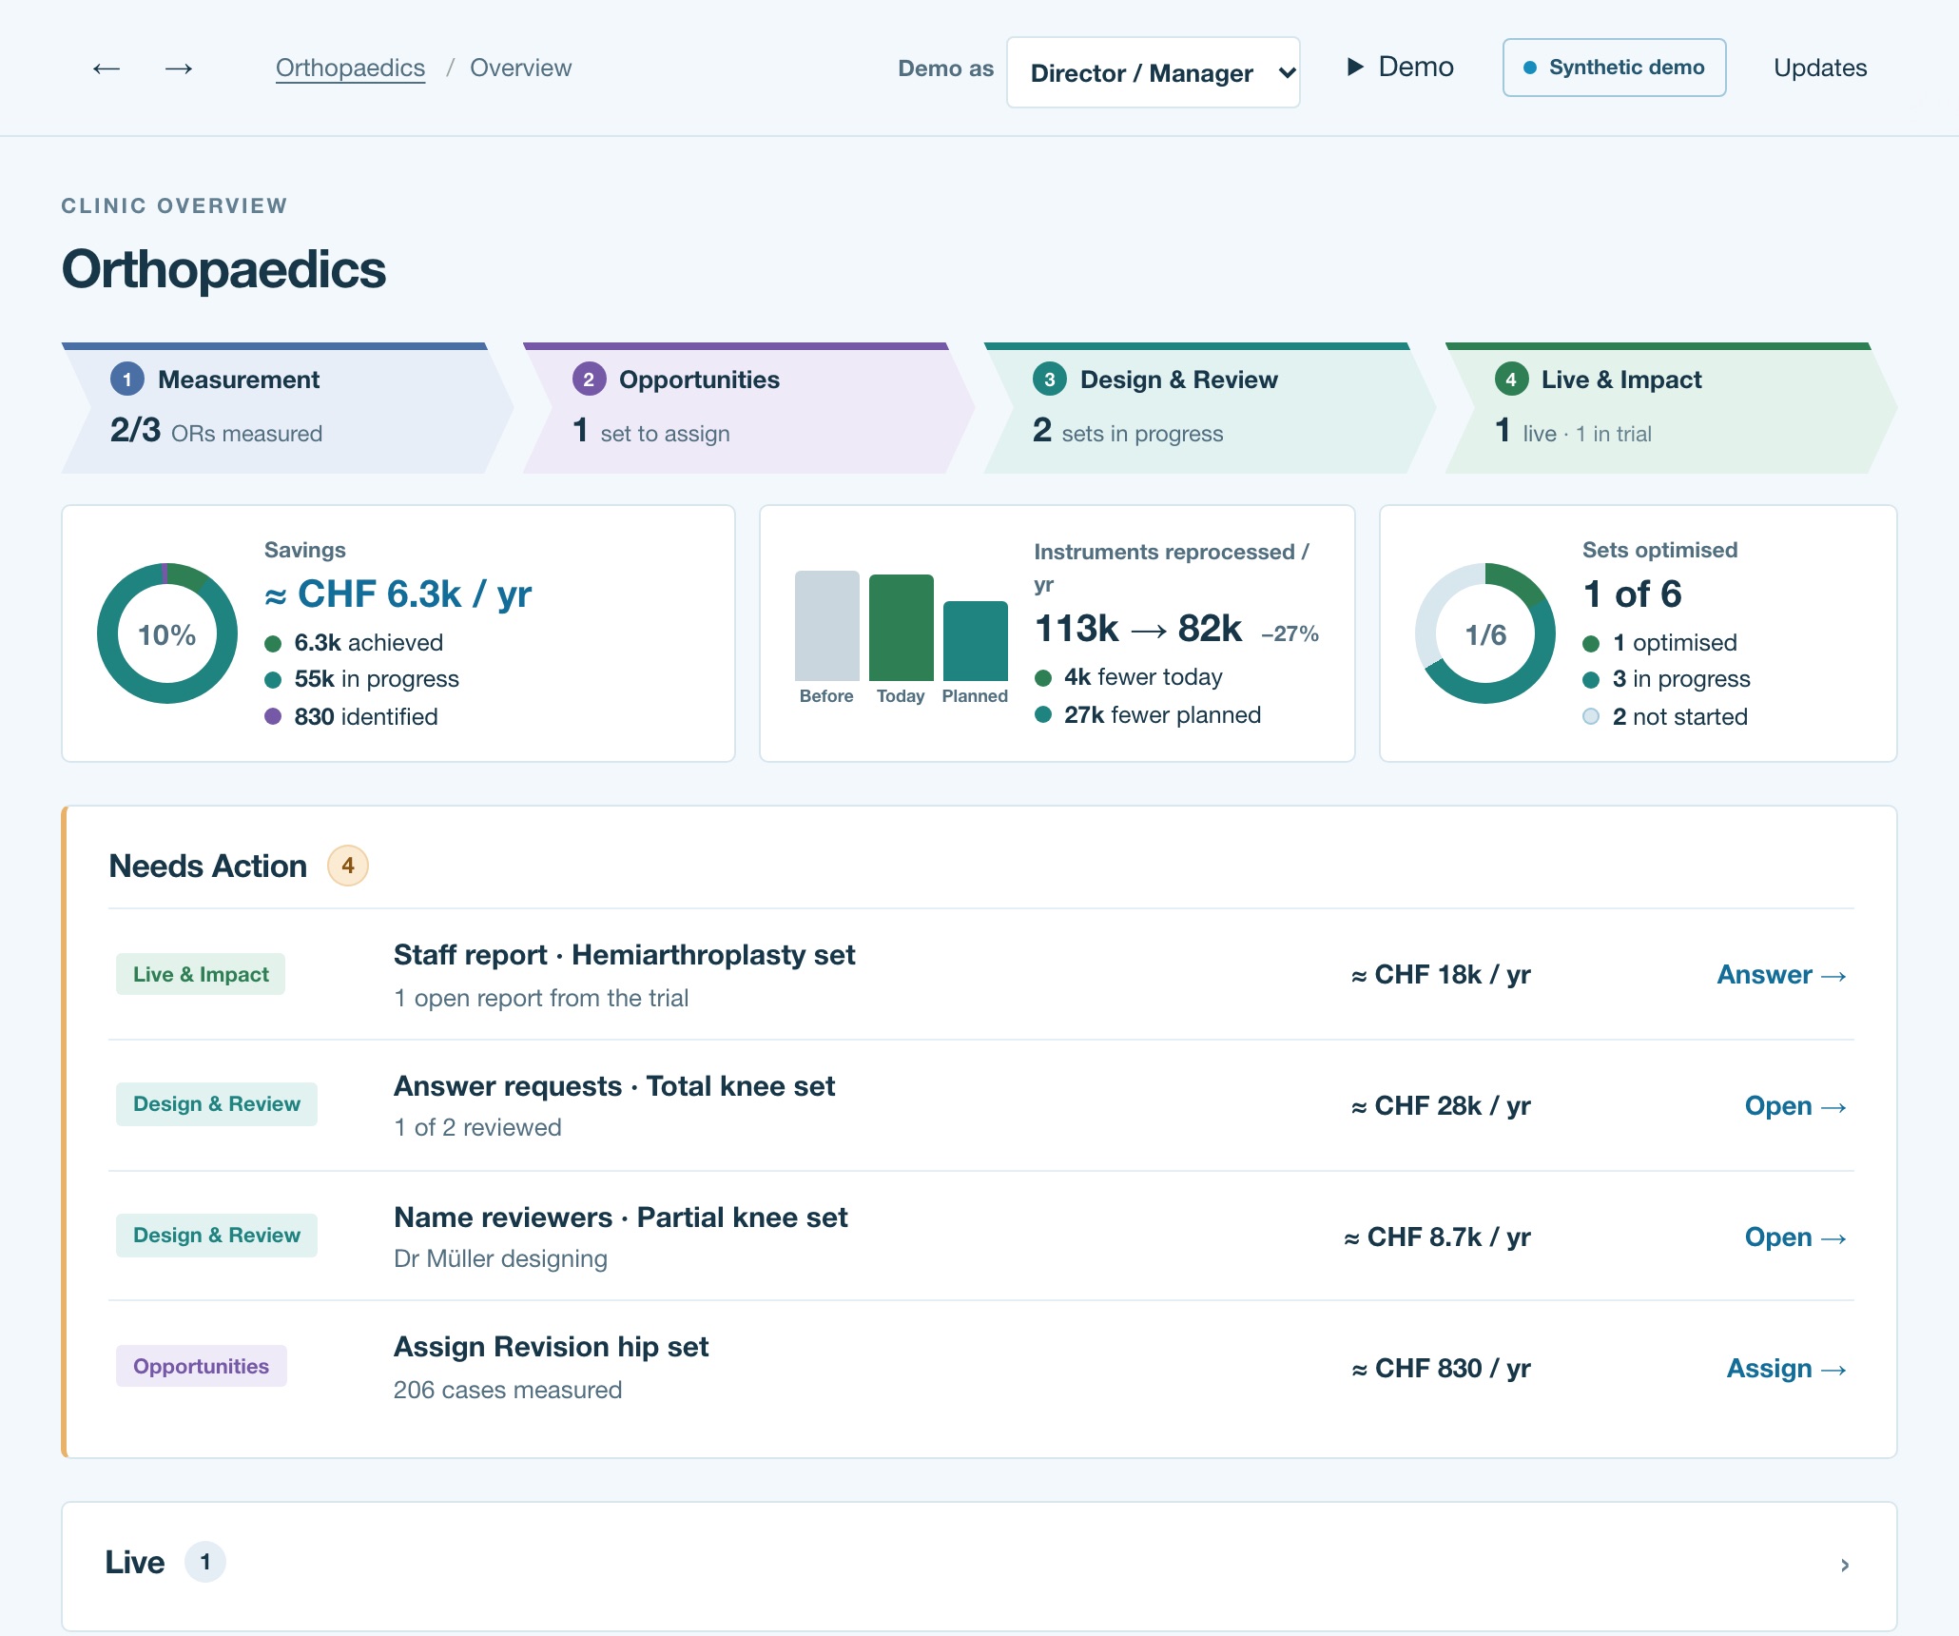1959x1636 pixels.
Task: Open the Orthopaedics breadcrumb link
Action: pyautogui.click(x=350, y=68)
